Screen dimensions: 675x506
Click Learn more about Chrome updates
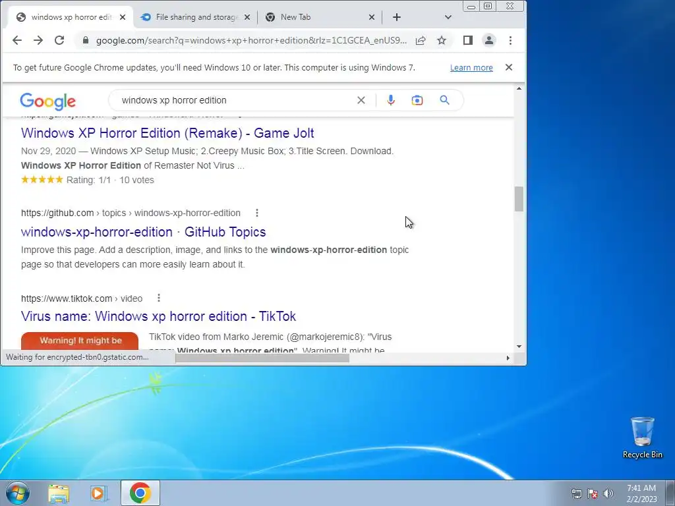tap(471, 68)
